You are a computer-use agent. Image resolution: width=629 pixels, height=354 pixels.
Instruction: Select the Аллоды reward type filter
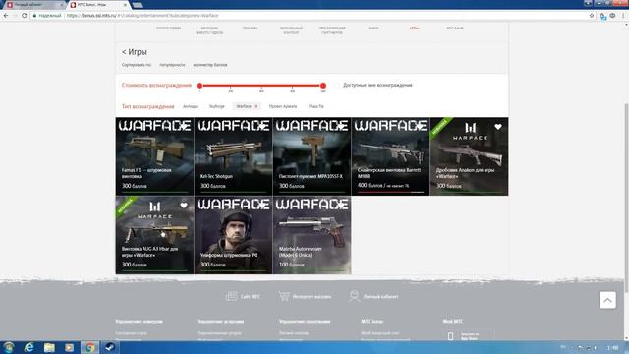[x=190, y=106]
